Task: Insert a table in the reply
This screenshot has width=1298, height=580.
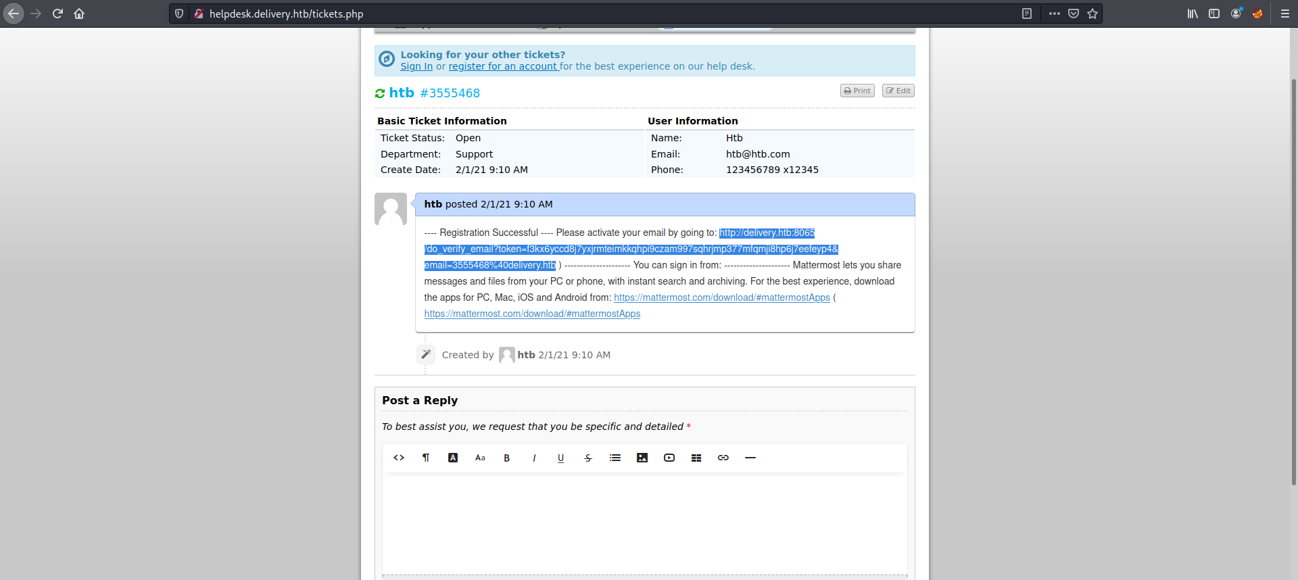Action: (696, 458)
